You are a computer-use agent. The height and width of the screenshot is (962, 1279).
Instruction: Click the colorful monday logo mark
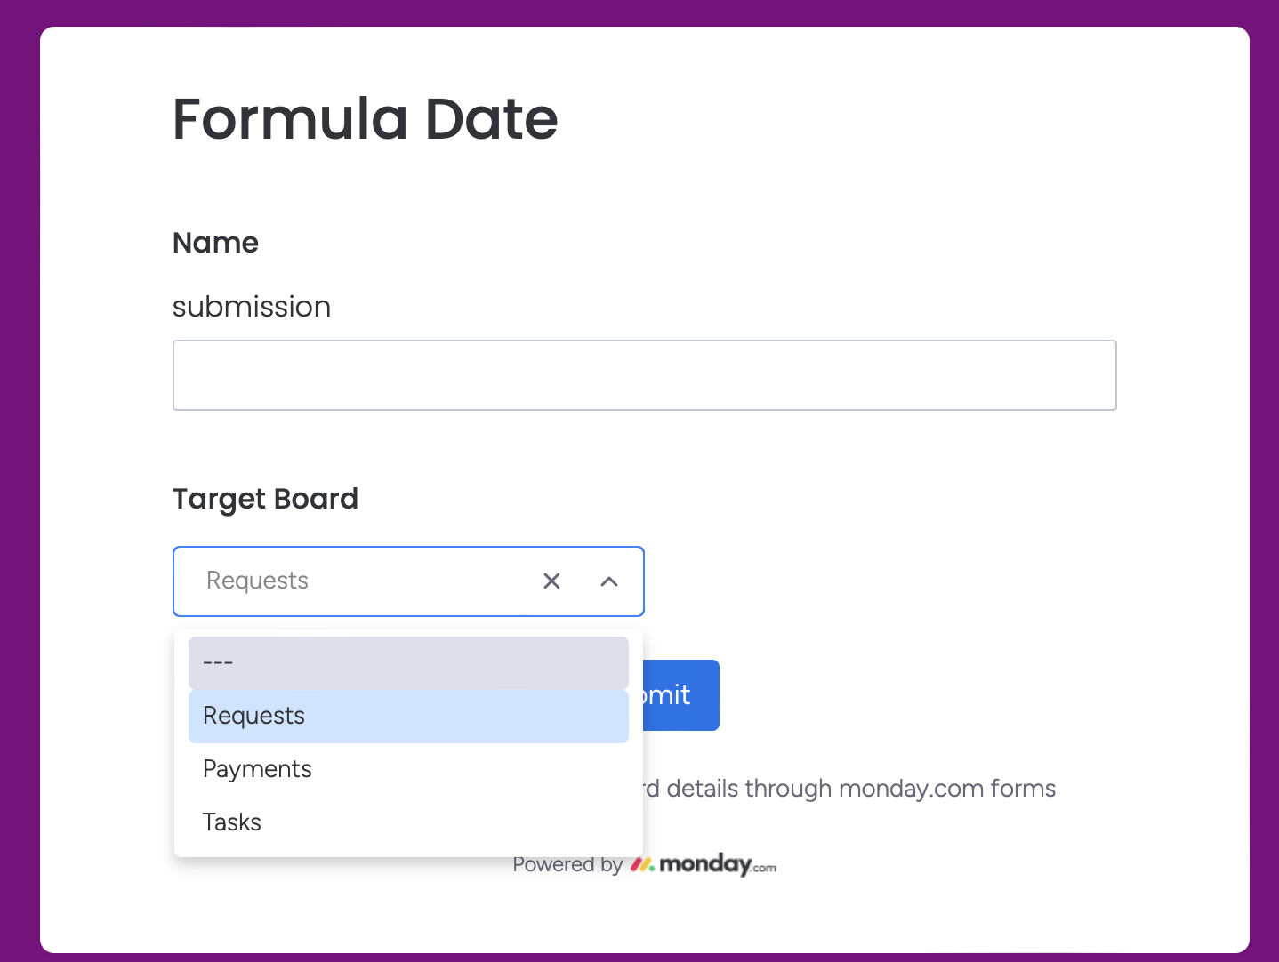coord(642,864)
